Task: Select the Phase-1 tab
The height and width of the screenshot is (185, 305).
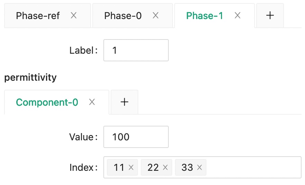Action: [205, 16]
